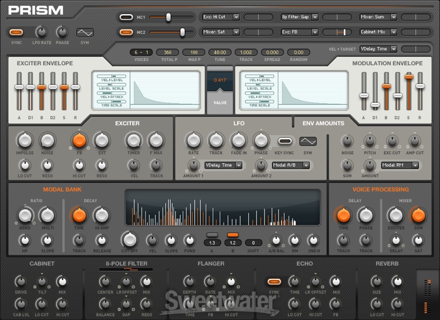Open the LFO Amount 1 VDelay: Time dropdown

tap(224, 165)
